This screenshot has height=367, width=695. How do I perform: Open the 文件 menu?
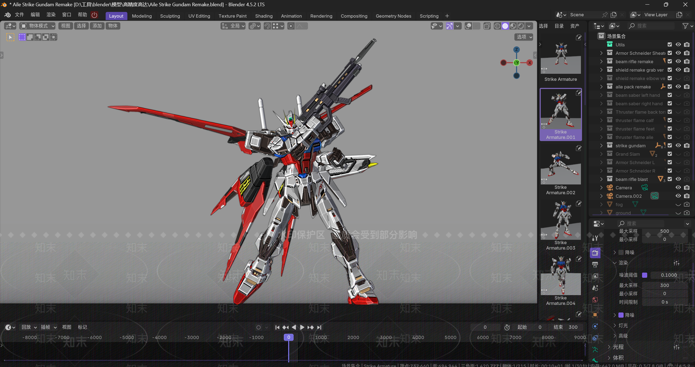[x=20, y=15]
